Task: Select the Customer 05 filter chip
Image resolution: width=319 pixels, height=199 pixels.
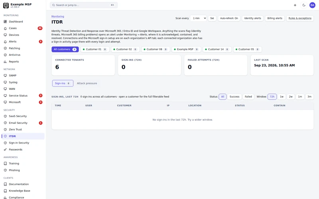Action: (247, 49)
